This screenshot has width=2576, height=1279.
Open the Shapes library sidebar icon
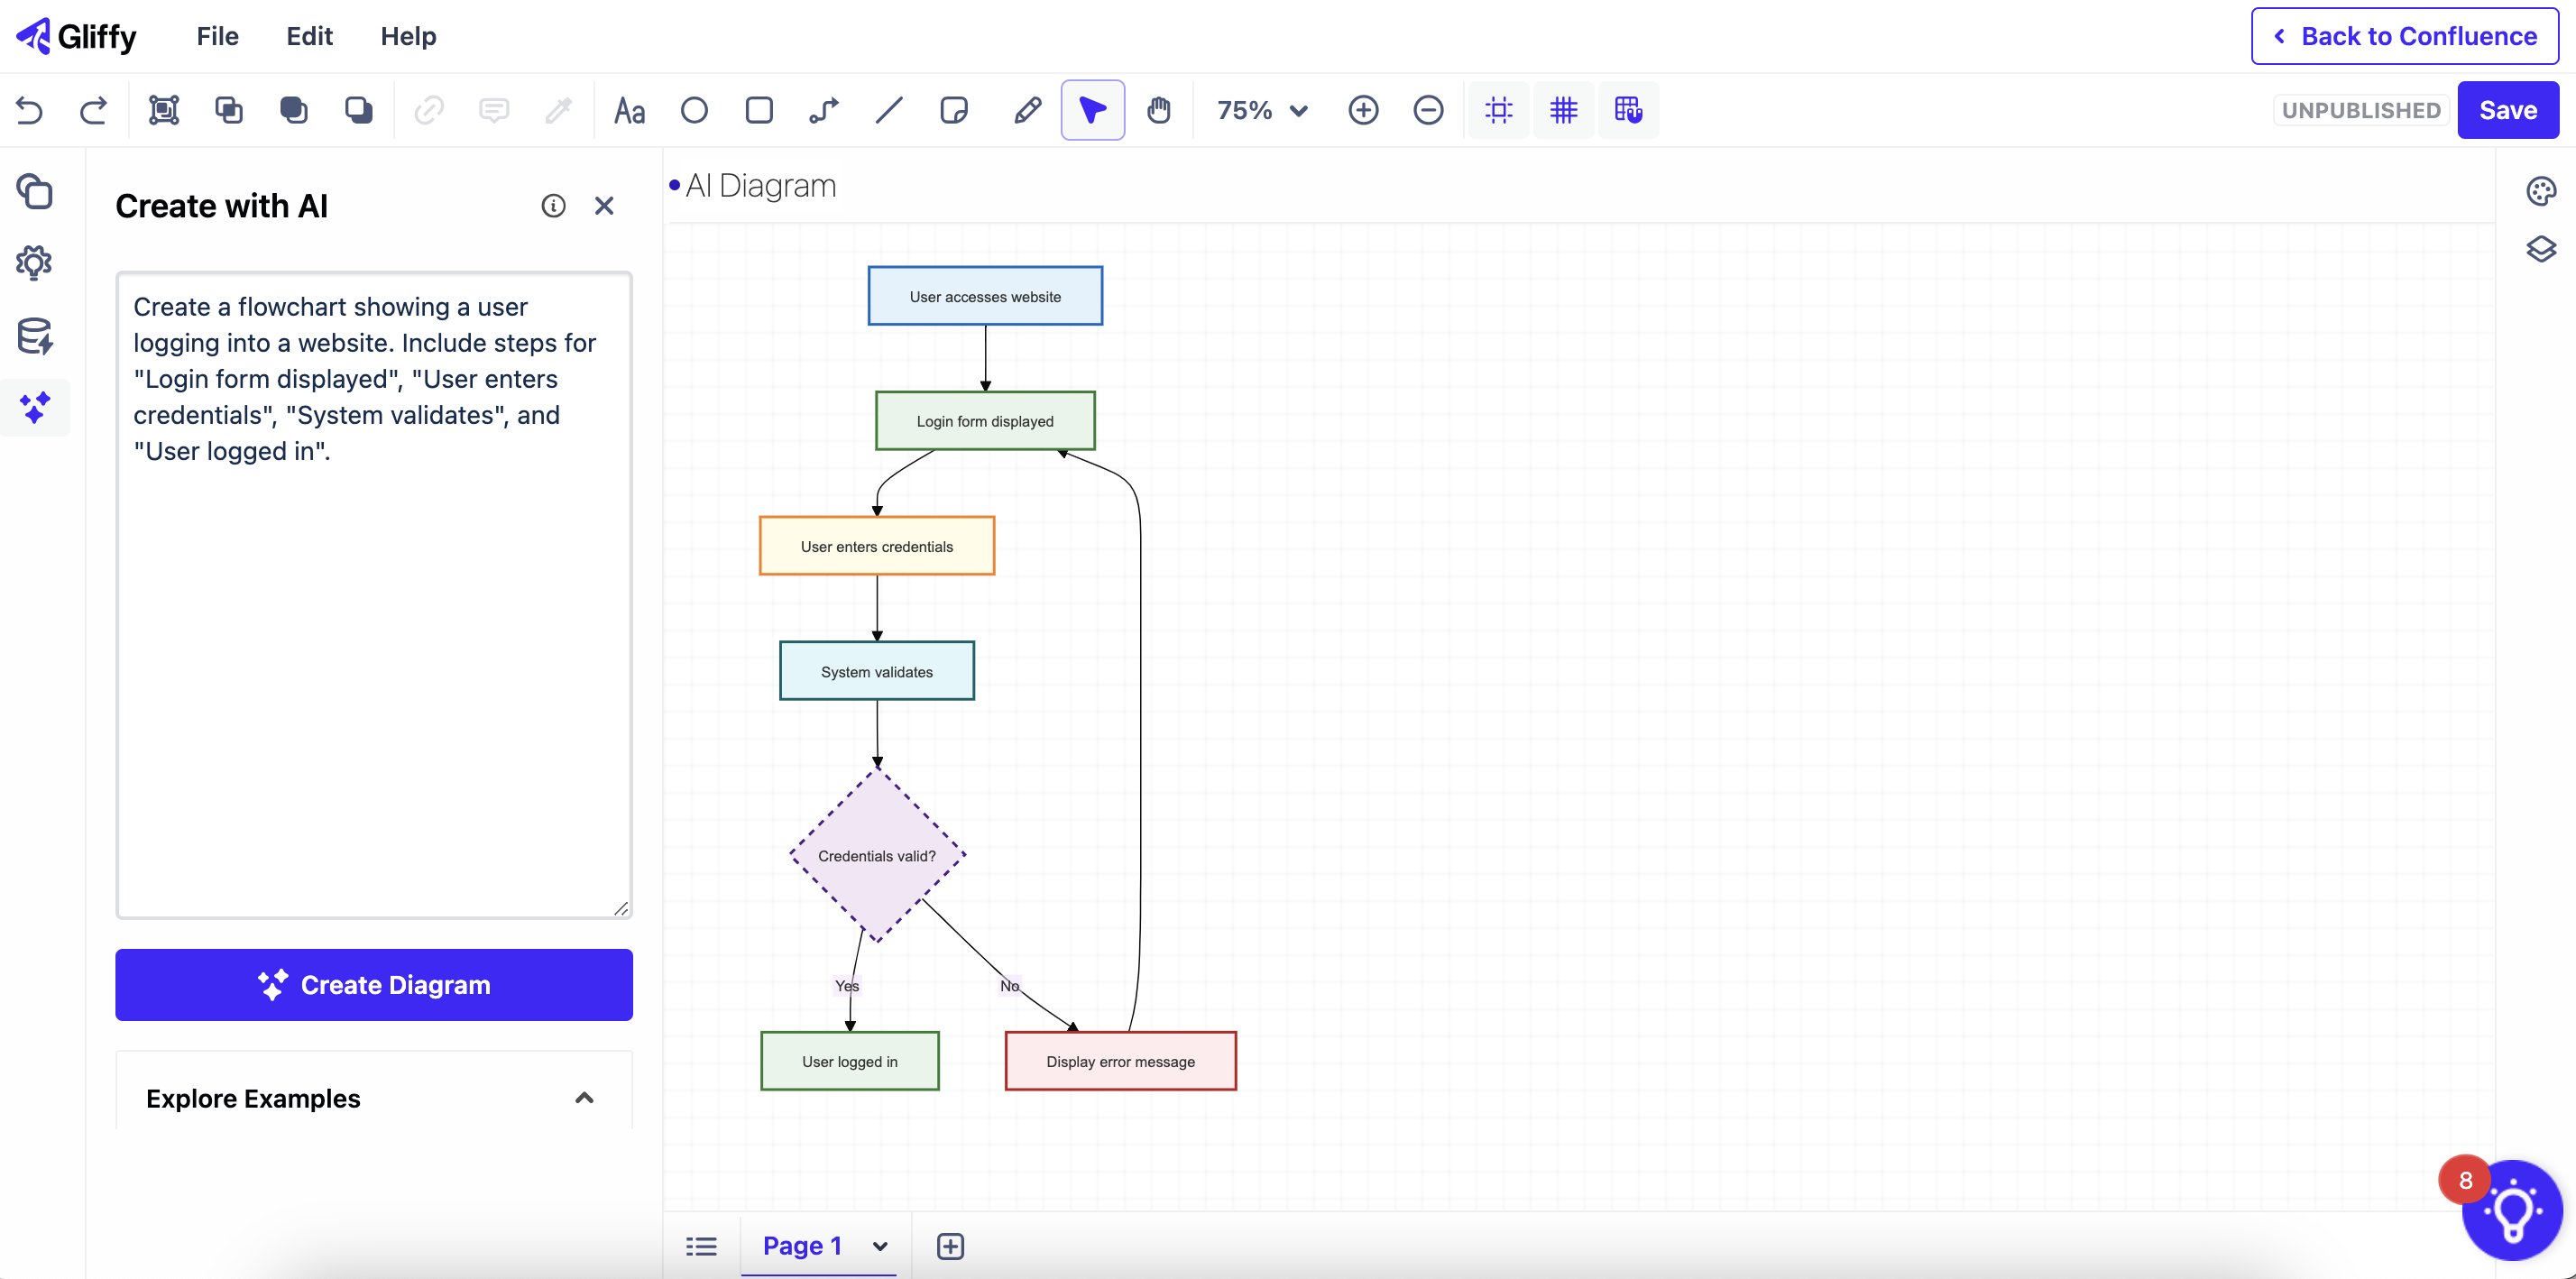coord(35,191)
